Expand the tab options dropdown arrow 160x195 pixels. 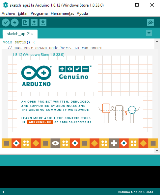point(149,33)
